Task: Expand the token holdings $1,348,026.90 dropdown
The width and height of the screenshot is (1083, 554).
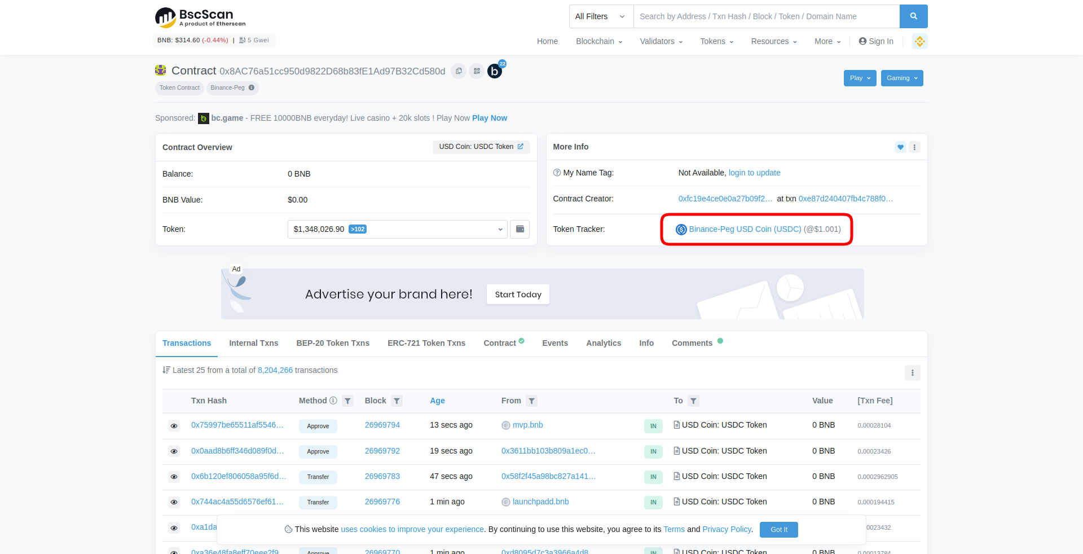Action: 398,229
